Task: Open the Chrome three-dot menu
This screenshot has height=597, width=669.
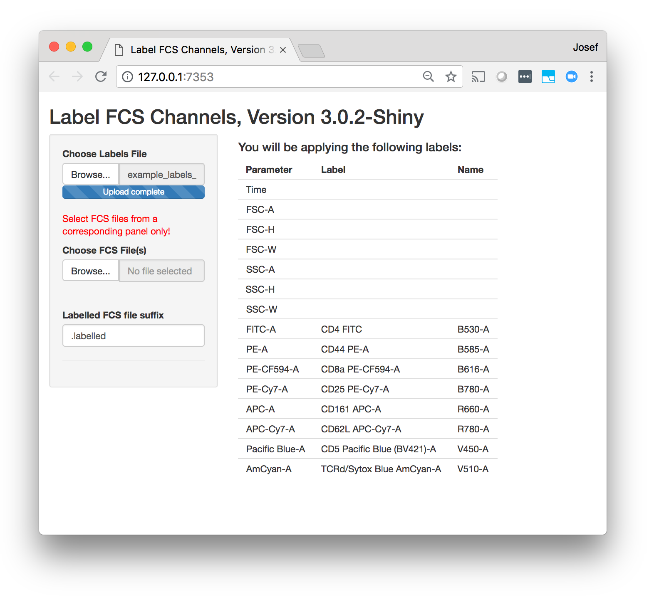Action: 592,76
